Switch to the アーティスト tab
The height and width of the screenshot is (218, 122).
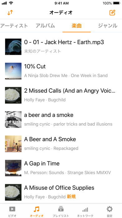point(14,26)
